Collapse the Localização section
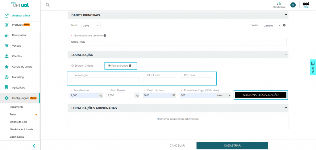316x150 pixels. coord(286,54)
